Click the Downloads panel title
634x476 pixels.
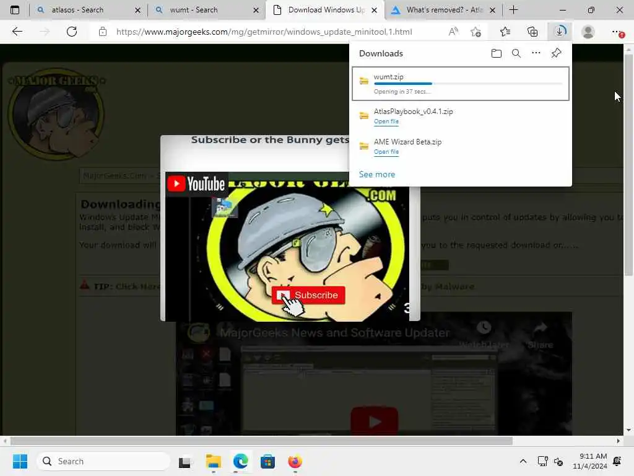(381, 53)
